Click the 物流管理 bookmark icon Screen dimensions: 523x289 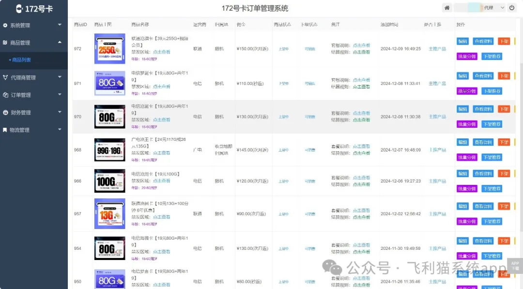[5, 130]
